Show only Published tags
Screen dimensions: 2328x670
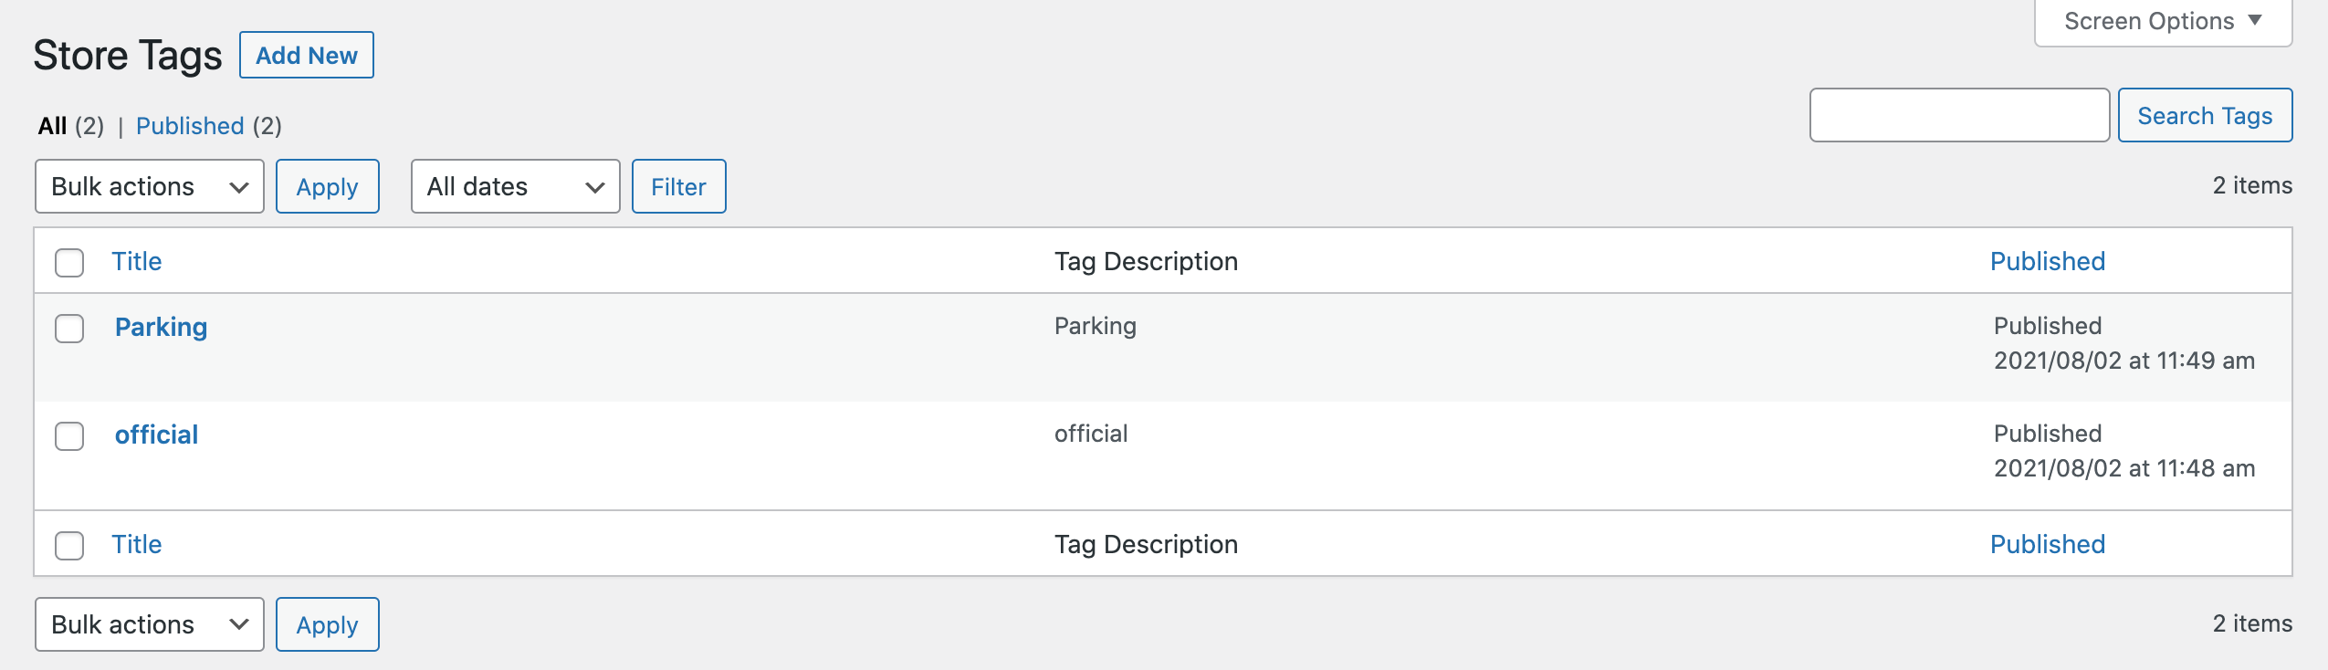[191, 126]
